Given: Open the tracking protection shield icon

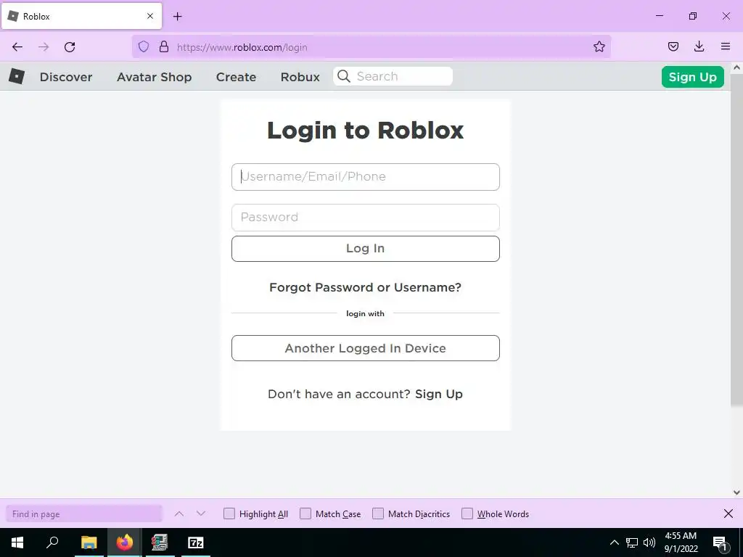Looking at the screenshot, I should point(144,46).
